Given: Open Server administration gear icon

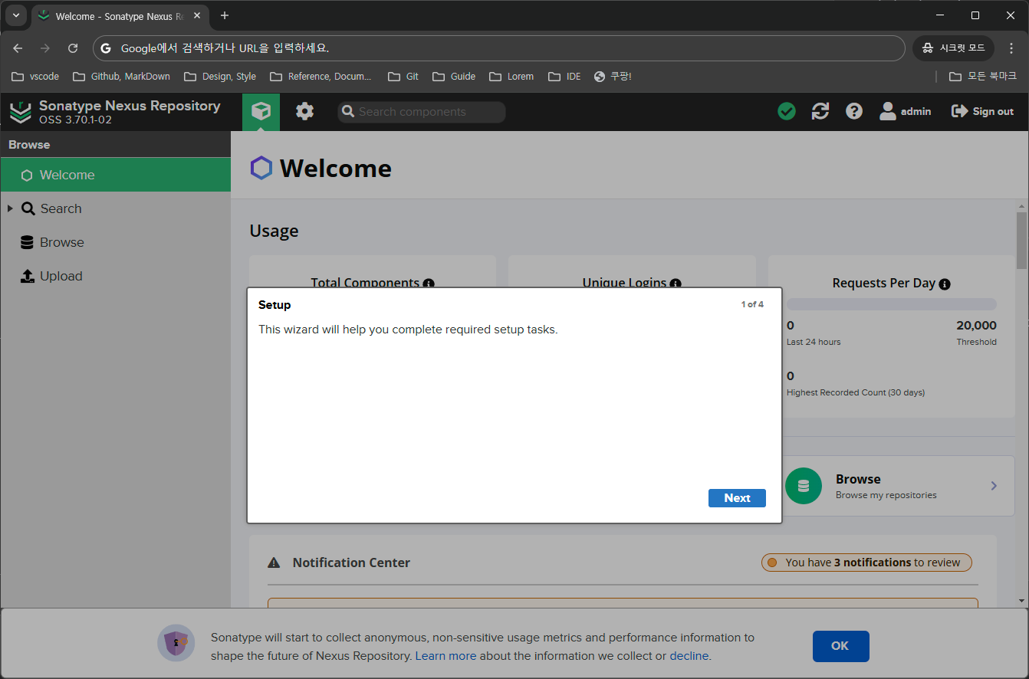Looking at the screenshot, I should tap(305, 112).
